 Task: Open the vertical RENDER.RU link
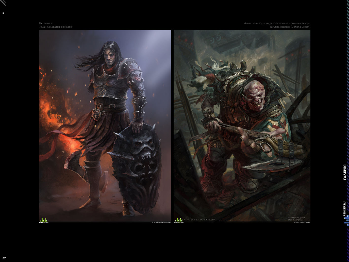click(344, 209)
